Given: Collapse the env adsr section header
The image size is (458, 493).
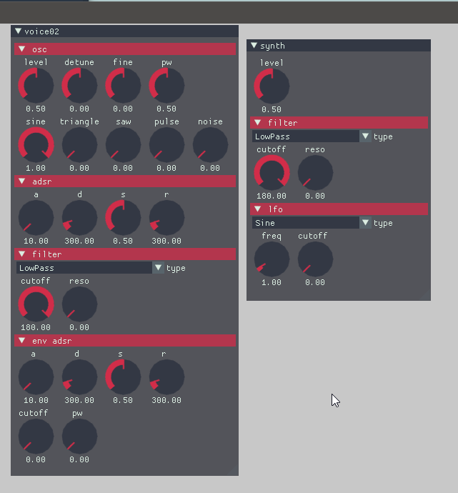Looking at the screenshot, I should (125, 341).
